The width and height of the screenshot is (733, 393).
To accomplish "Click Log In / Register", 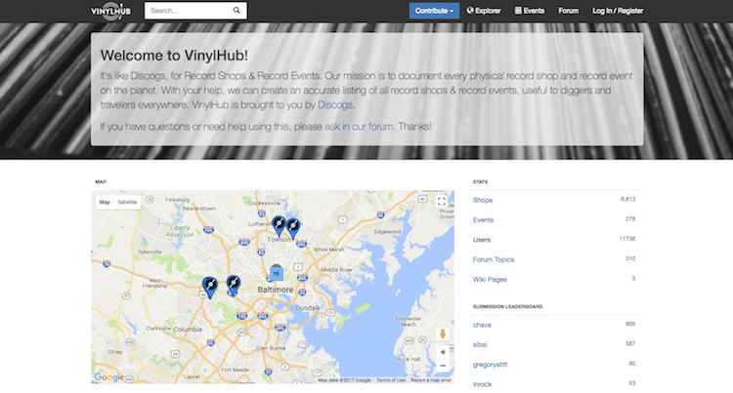I will [618, 11].
